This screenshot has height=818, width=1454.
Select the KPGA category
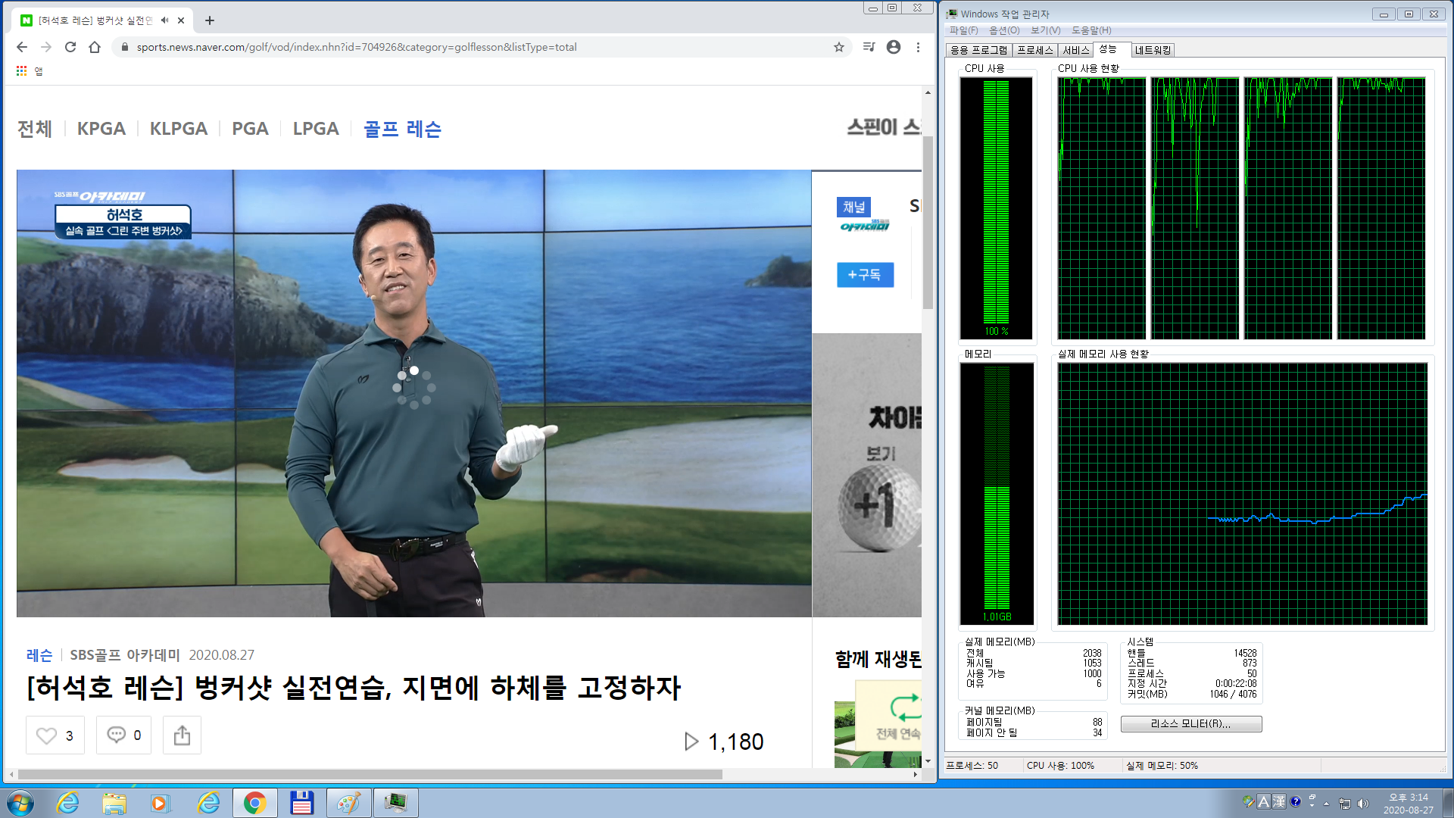tap(101, 129)
